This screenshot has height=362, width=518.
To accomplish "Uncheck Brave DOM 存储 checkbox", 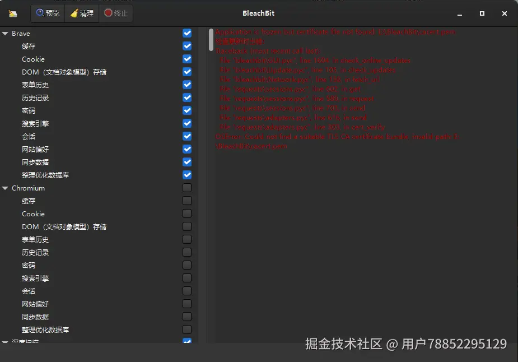I will pos(187,72).
